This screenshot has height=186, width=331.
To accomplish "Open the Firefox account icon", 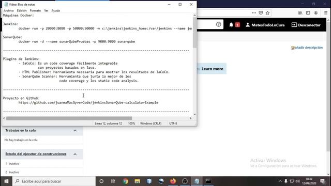I will point(316,13).
